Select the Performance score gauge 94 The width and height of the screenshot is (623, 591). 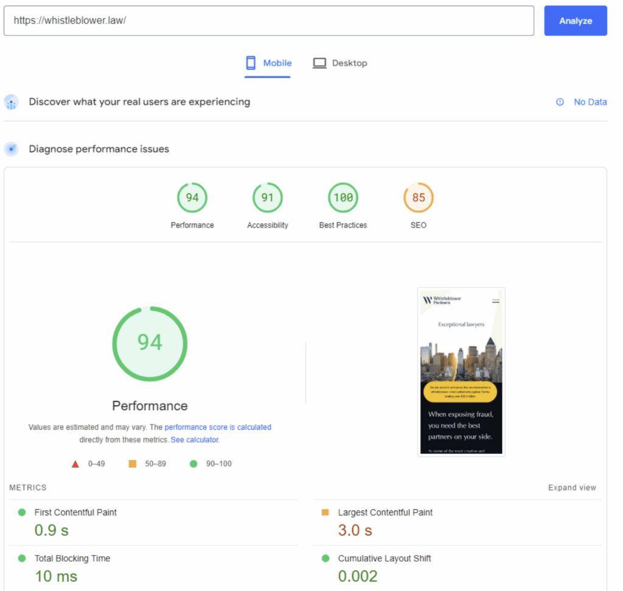[x=192, y=198]
